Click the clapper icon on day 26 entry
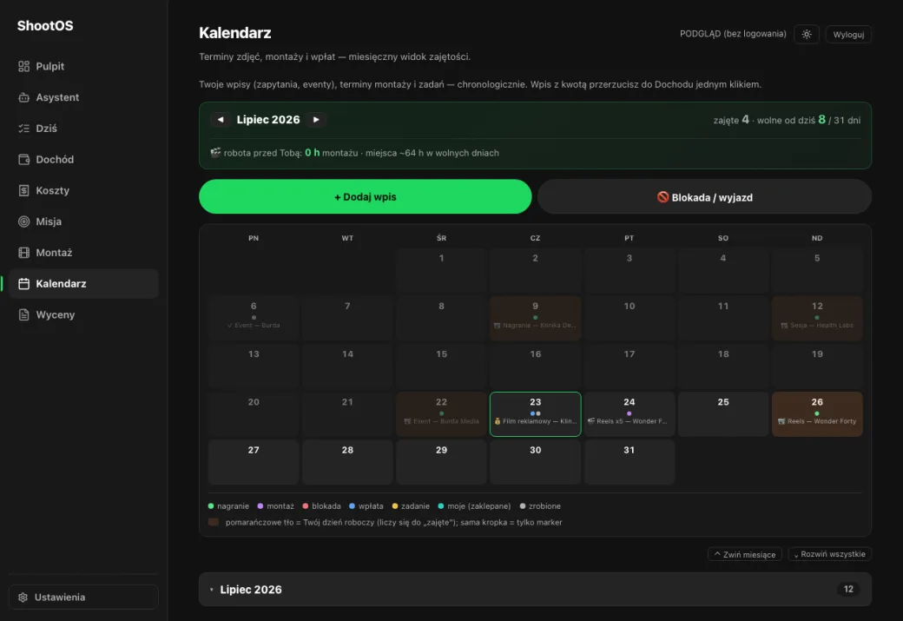The image size is (903, 621). (781, 421)
